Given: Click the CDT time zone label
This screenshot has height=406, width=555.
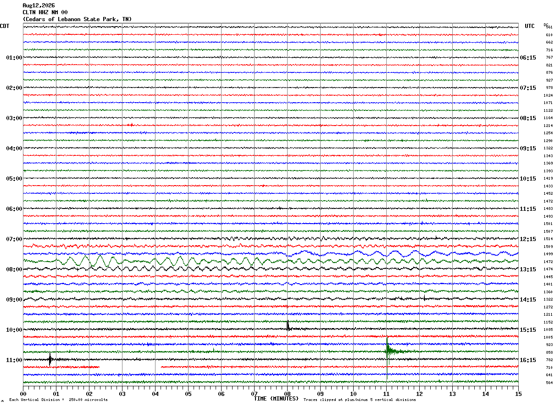Looking at the screenshot, I should pyautogui.click(x=5, y=26).
